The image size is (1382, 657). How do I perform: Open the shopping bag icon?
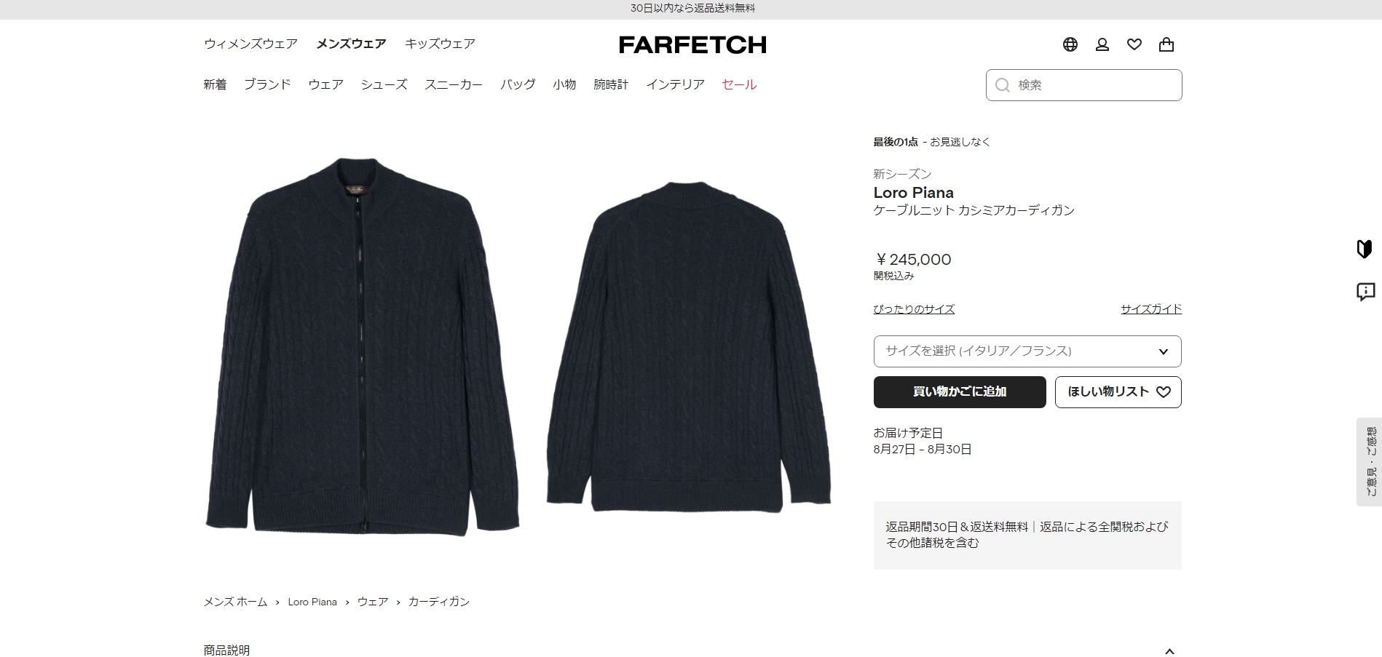point(1166,44)
